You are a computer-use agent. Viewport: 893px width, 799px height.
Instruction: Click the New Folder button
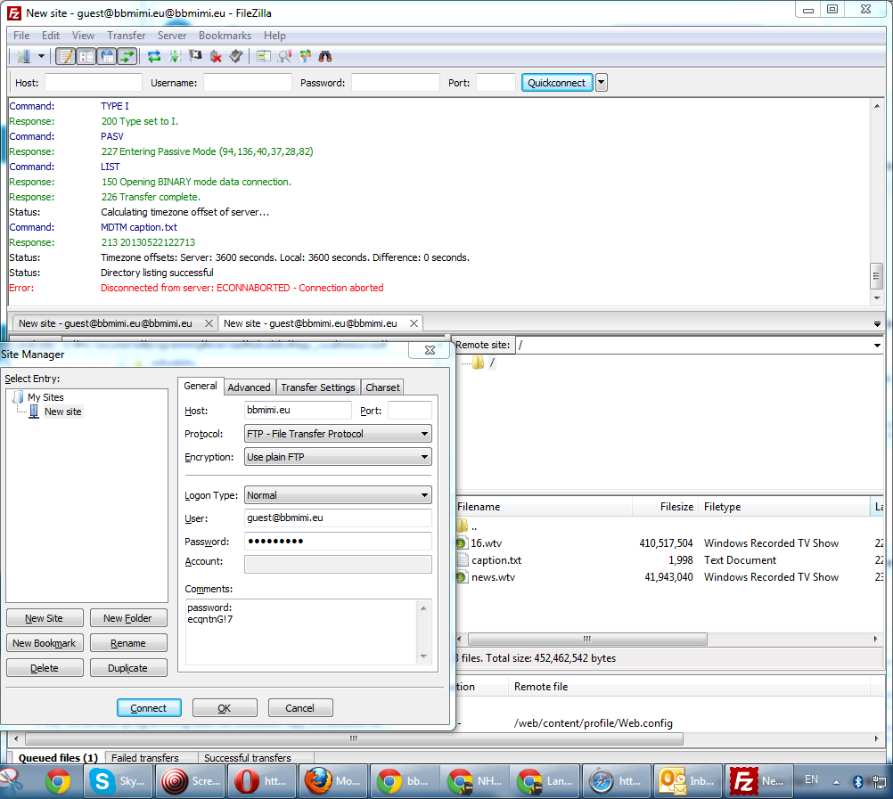pos(128,618)
